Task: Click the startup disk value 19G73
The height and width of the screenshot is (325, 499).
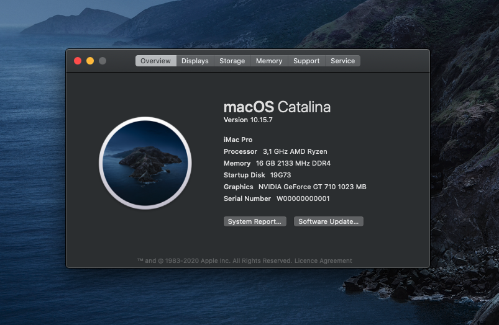Action: (x=280, y=175)
